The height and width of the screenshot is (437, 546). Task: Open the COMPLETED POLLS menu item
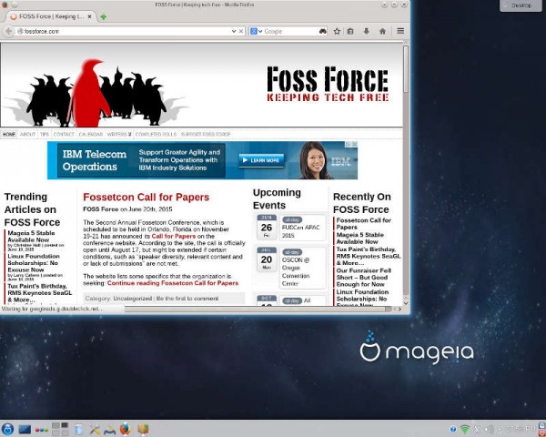(x=156, y=134)
